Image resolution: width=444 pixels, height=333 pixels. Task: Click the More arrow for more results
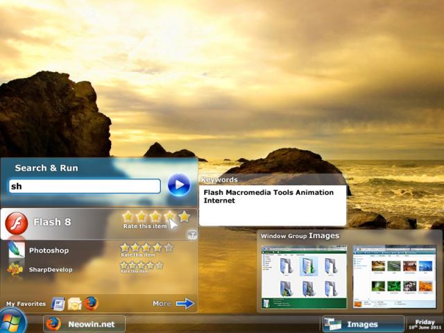[173, 303]
